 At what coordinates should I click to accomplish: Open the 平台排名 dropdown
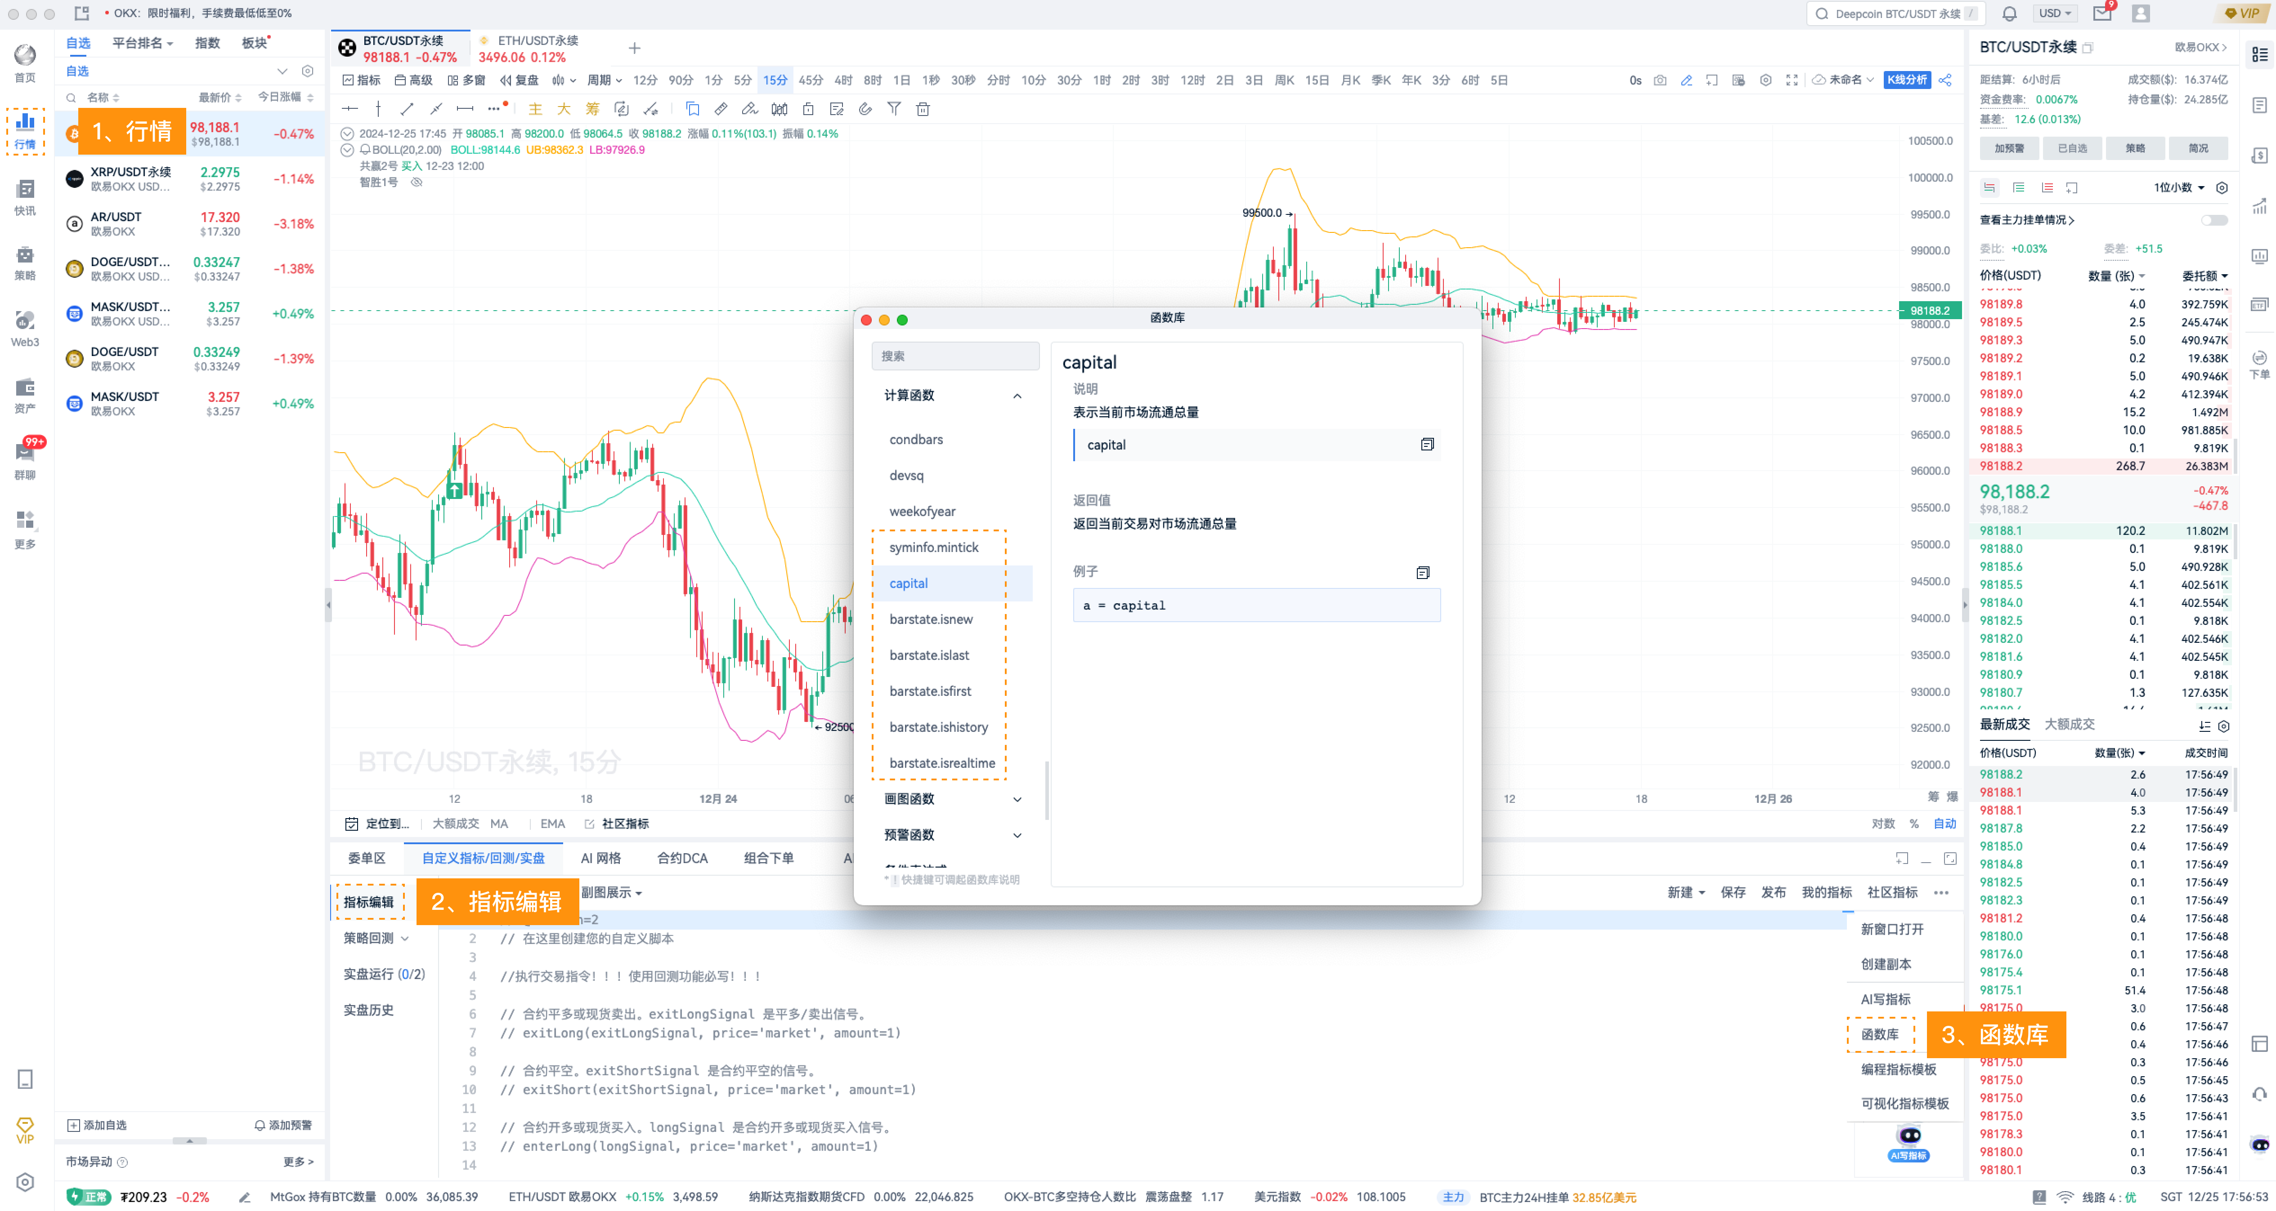(x=142, y=43)
